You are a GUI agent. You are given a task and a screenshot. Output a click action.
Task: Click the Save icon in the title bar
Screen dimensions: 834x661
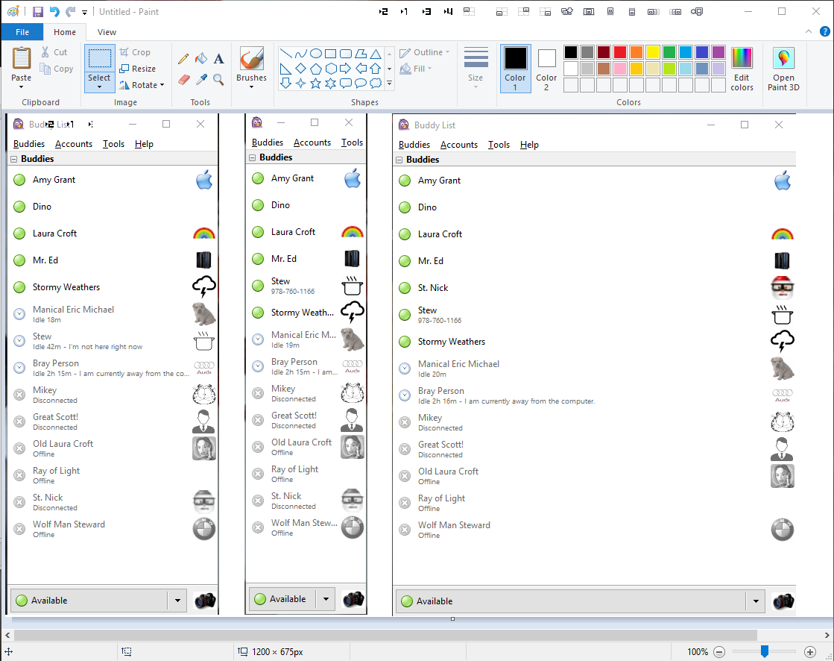point(38,12)
